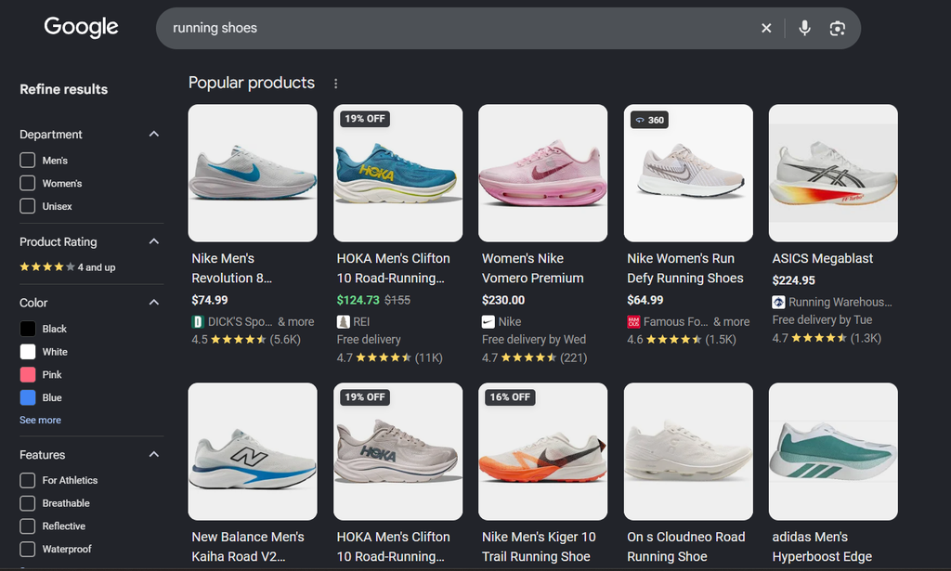Collapse the Features filter section
This screenshot has width=951, height=571.
click(x=154, y=454)
